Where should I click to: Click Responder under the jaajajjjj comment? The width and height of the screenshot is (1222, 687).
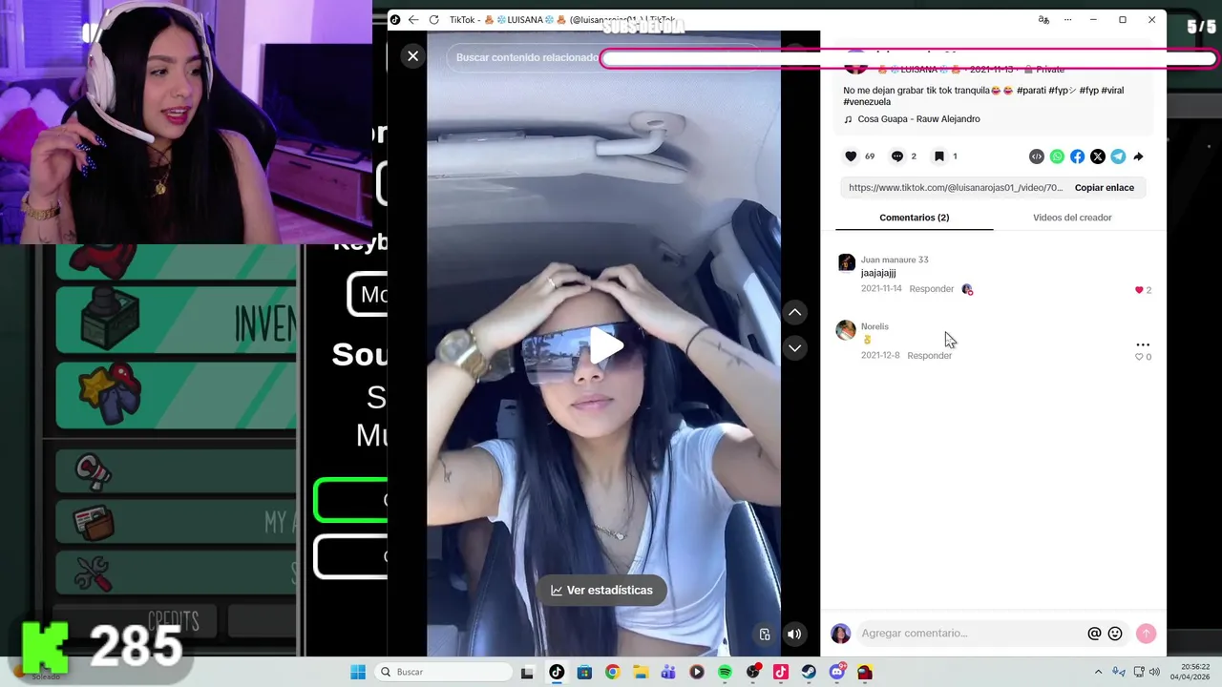[931, 289]
